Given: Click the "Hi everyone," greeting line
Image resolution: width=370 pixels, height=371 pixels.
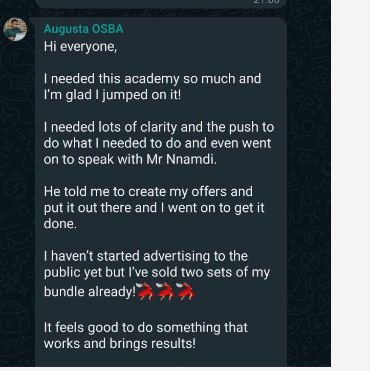Looking at the screenshot, I should [80, 47].
